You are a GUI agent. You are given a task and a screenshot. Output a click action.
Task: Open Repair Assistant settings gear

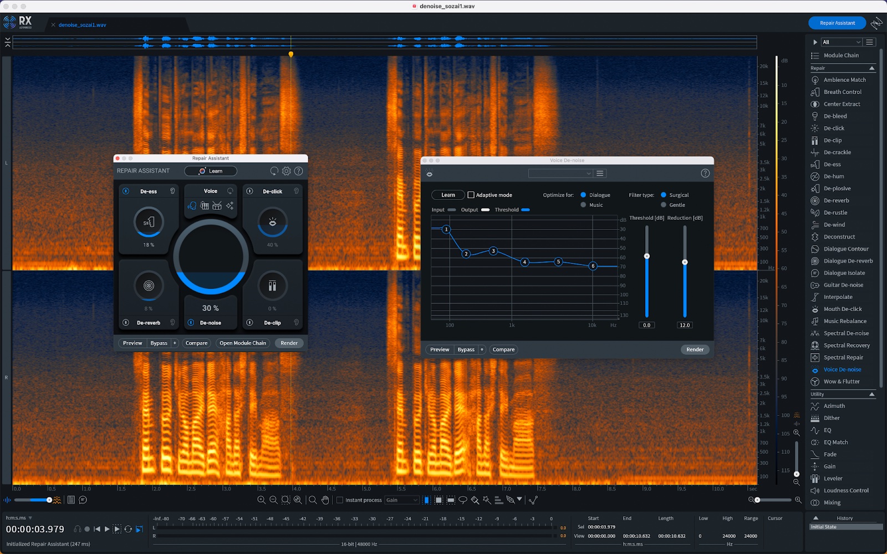[x=287, y=171]
